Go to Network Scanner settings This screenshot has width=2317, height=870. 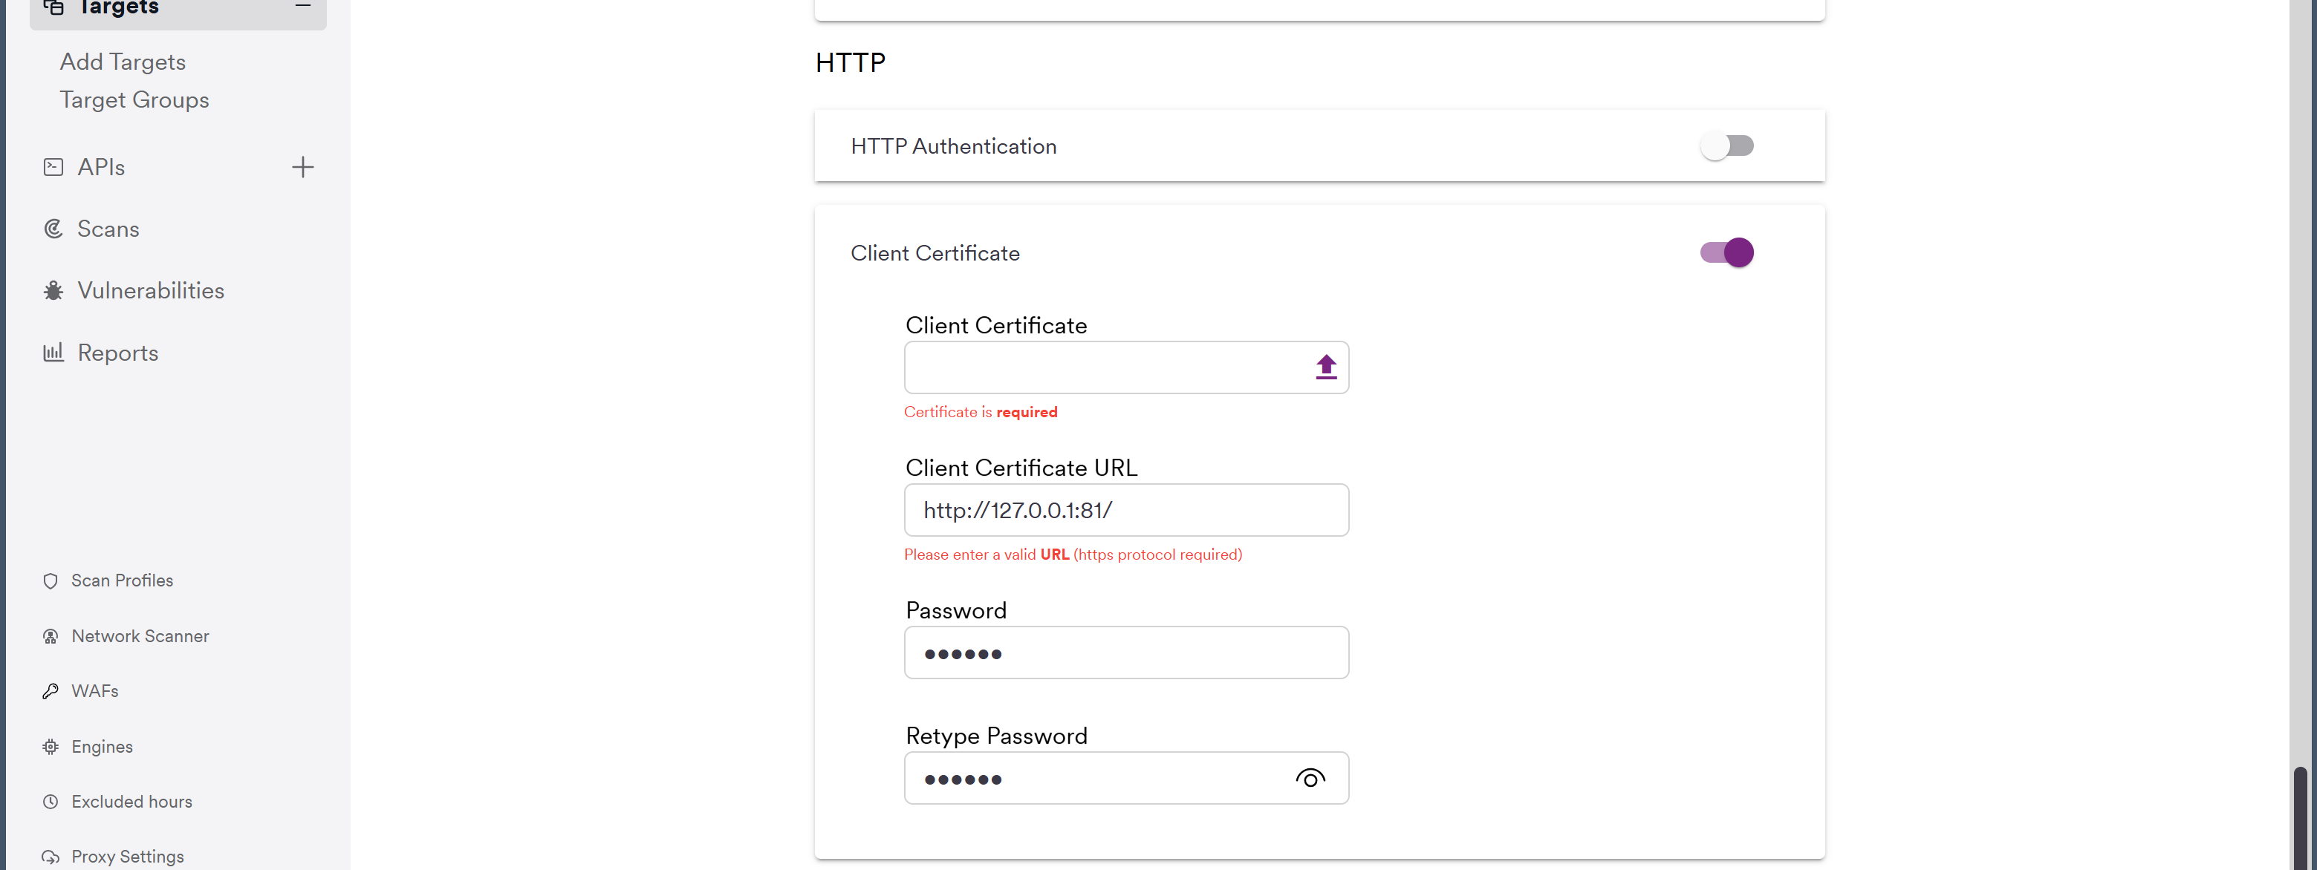pyautogui.click(x=140, y=636)
